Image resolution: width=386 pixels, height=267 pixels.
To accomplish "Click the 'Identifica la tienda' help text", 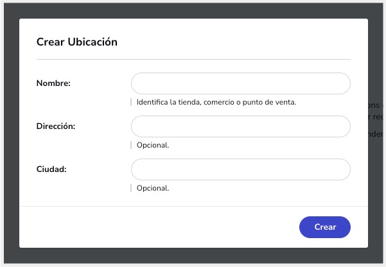I will [216, 102].
